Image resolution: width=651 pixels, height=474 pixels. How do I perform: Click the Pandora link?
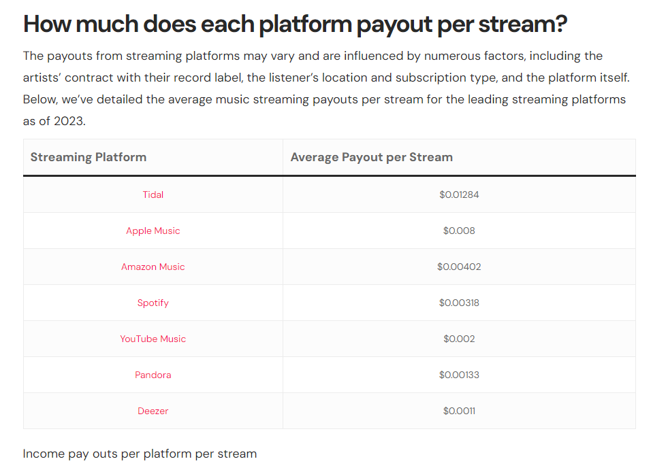[x=153, y=375]
